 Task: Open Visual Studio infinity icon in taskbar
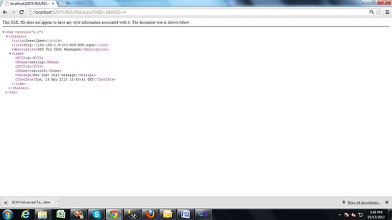pyautogui.click(x=203, y=215)
